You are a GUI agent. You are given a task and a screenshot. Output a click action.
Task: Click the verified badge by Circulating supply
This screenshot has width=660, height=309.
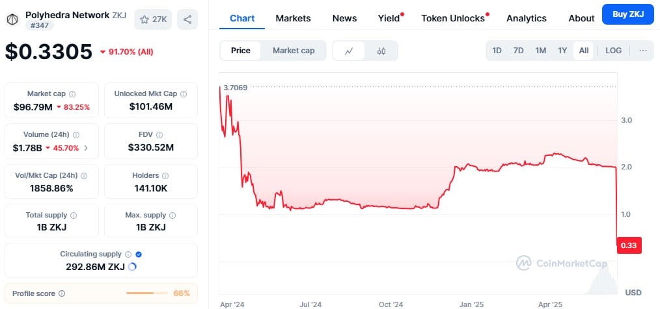139,254
